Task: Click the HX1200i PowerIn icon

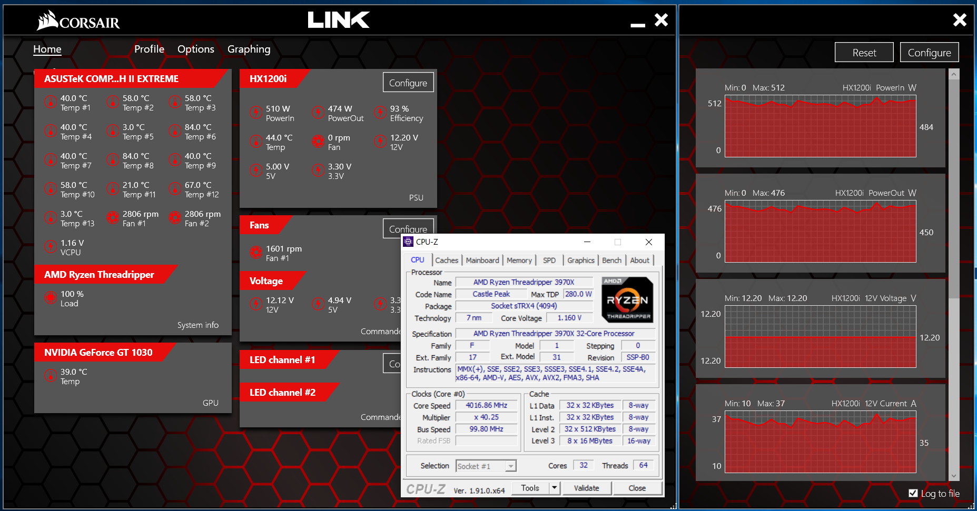Action: pos(256,113)
